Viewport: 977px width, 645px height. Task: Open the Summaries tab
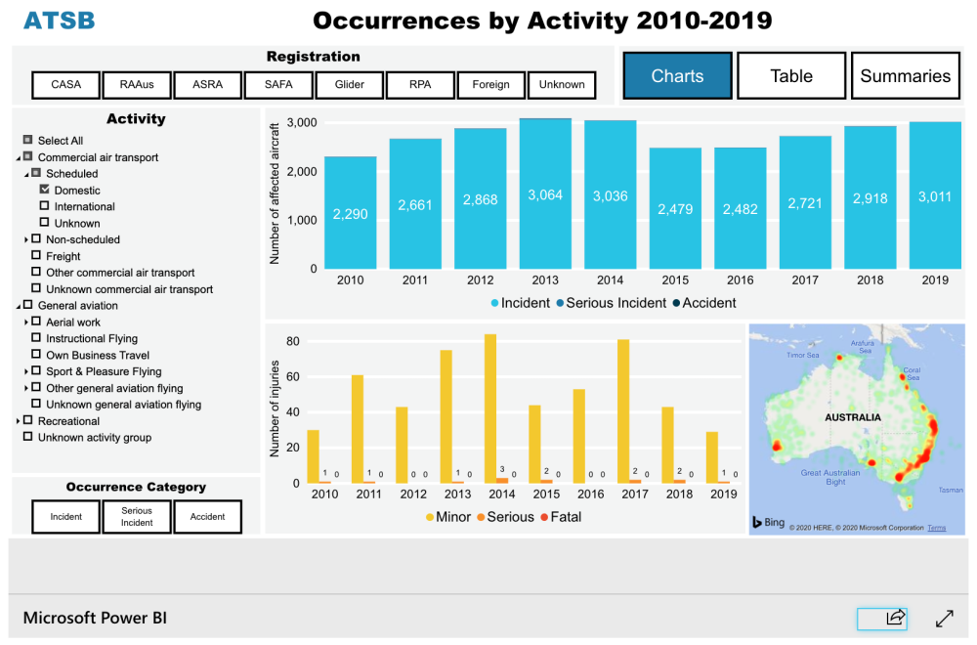click(x=906, y=75)
